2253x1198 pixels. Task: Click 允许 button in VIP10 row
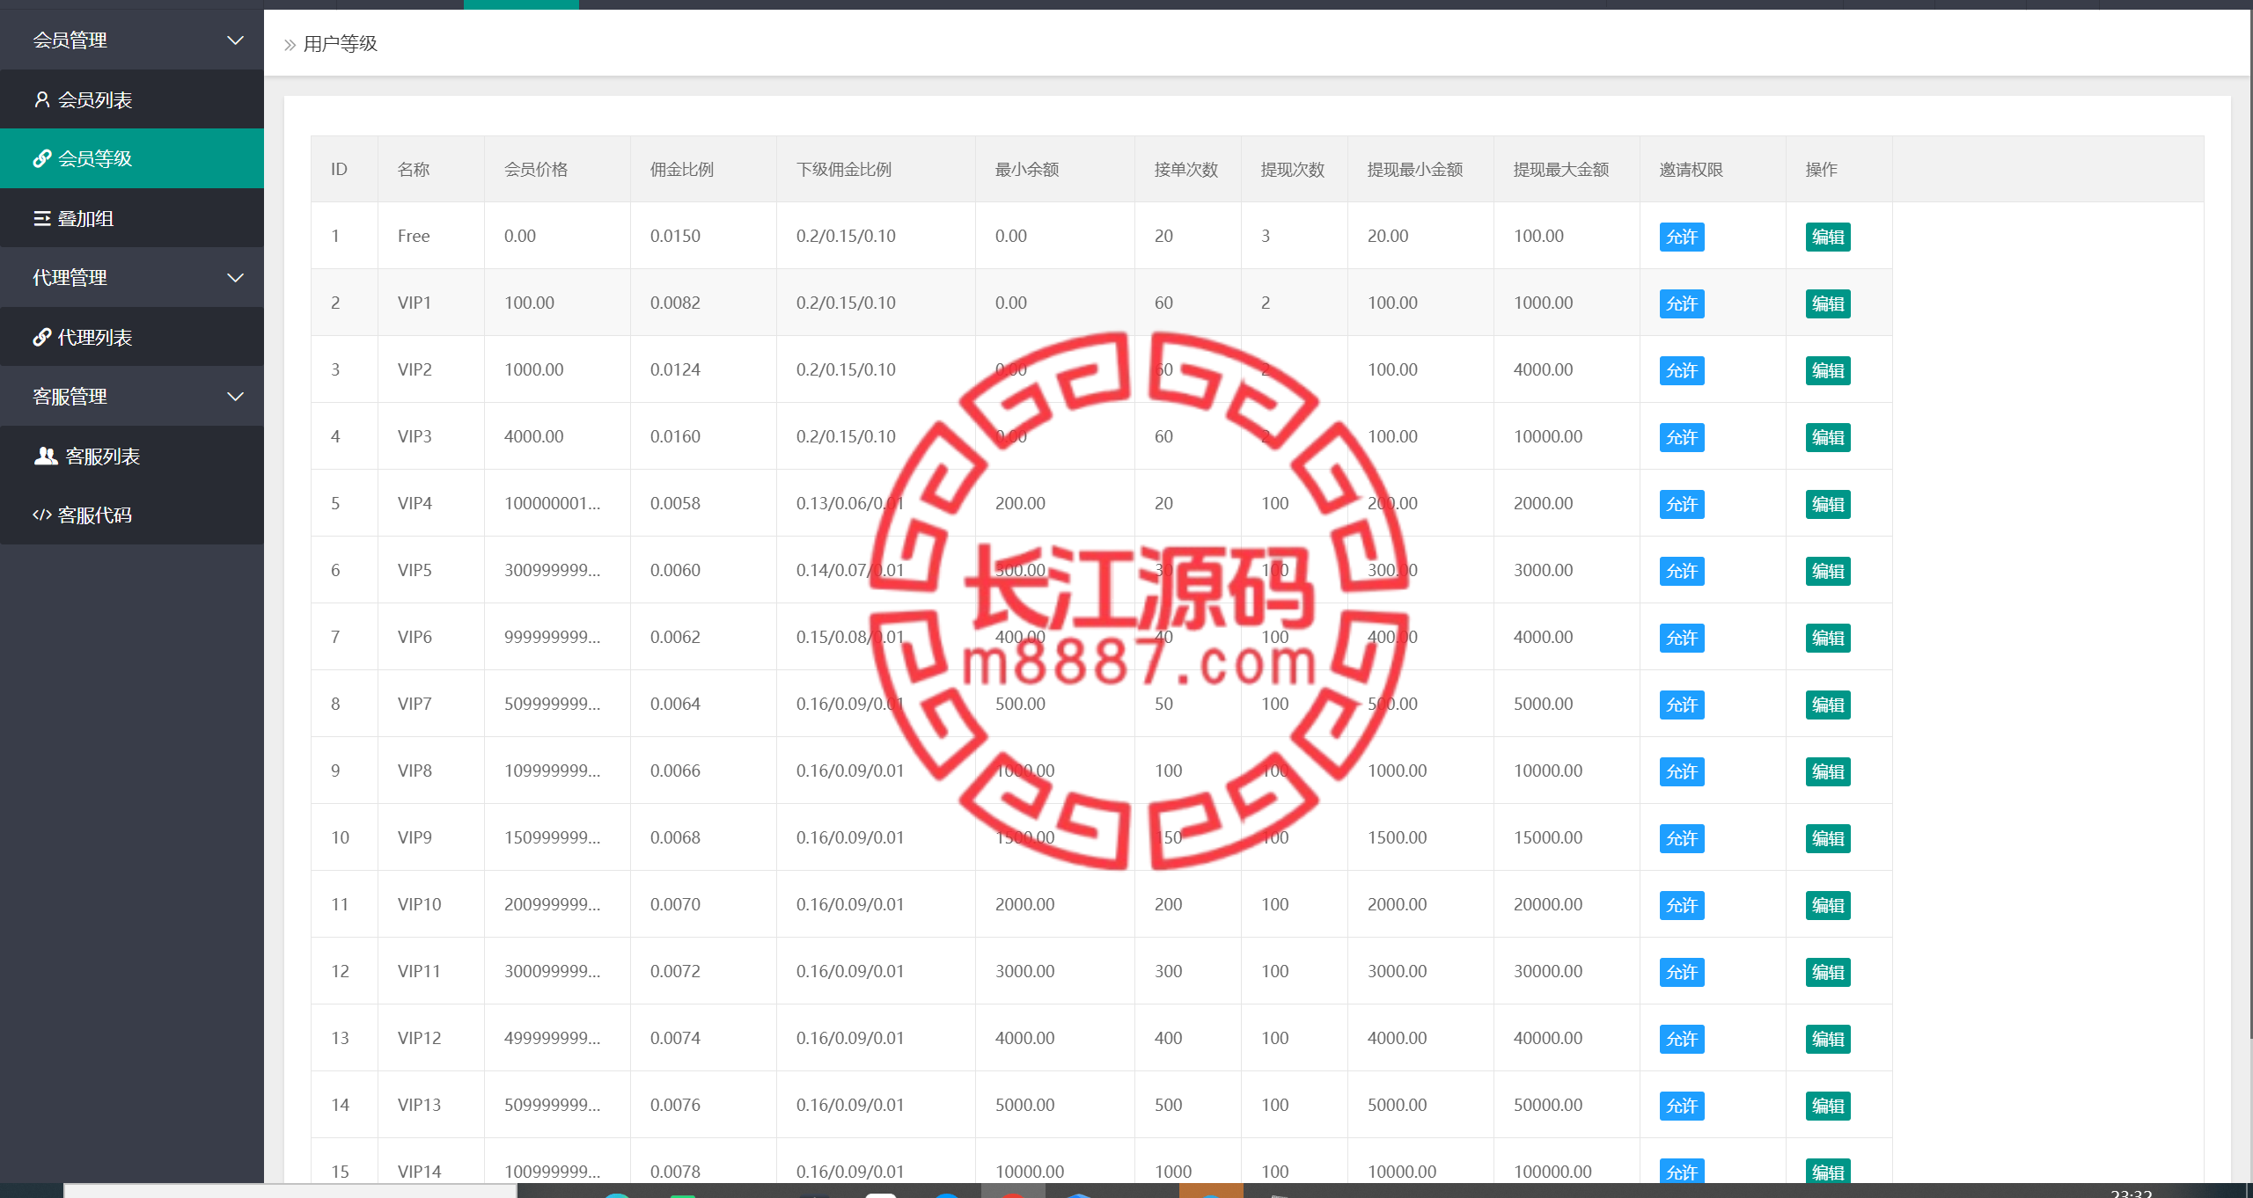pos(1682,905)
